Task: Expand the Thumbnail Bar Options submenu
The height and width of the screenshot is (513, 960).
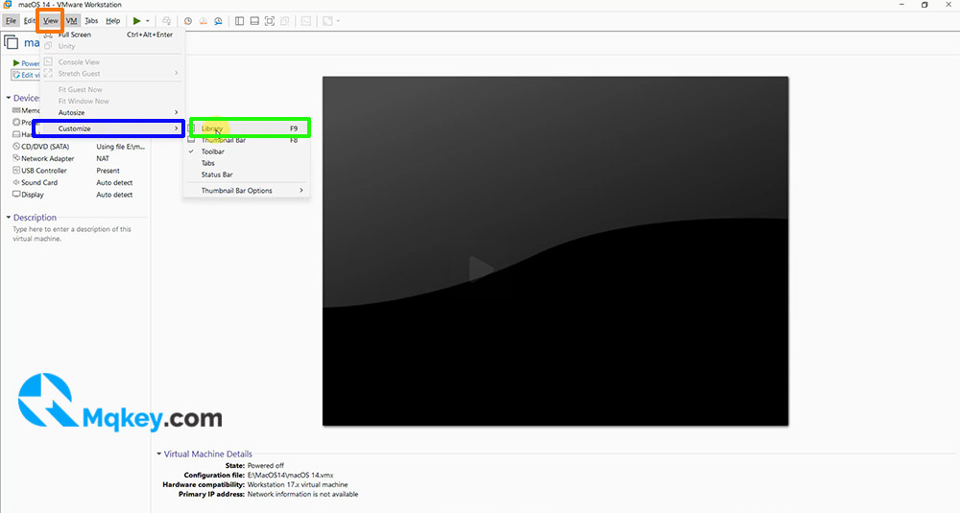Action: 247,191
